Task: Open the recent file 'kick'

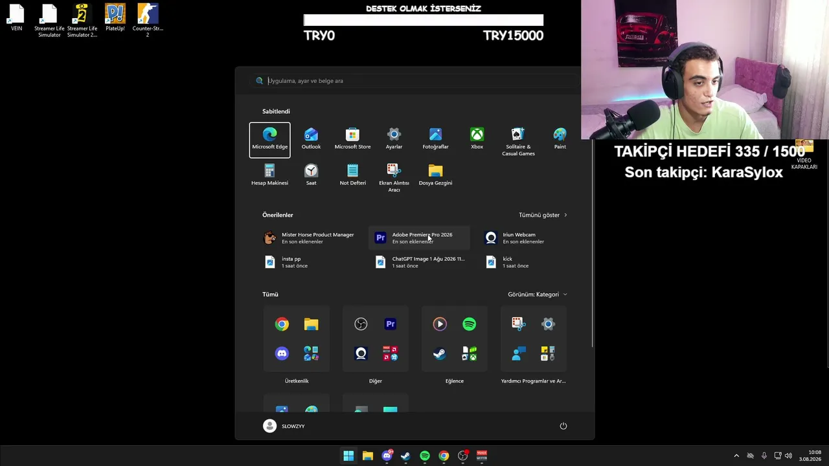Action: [x=530, y=262]
